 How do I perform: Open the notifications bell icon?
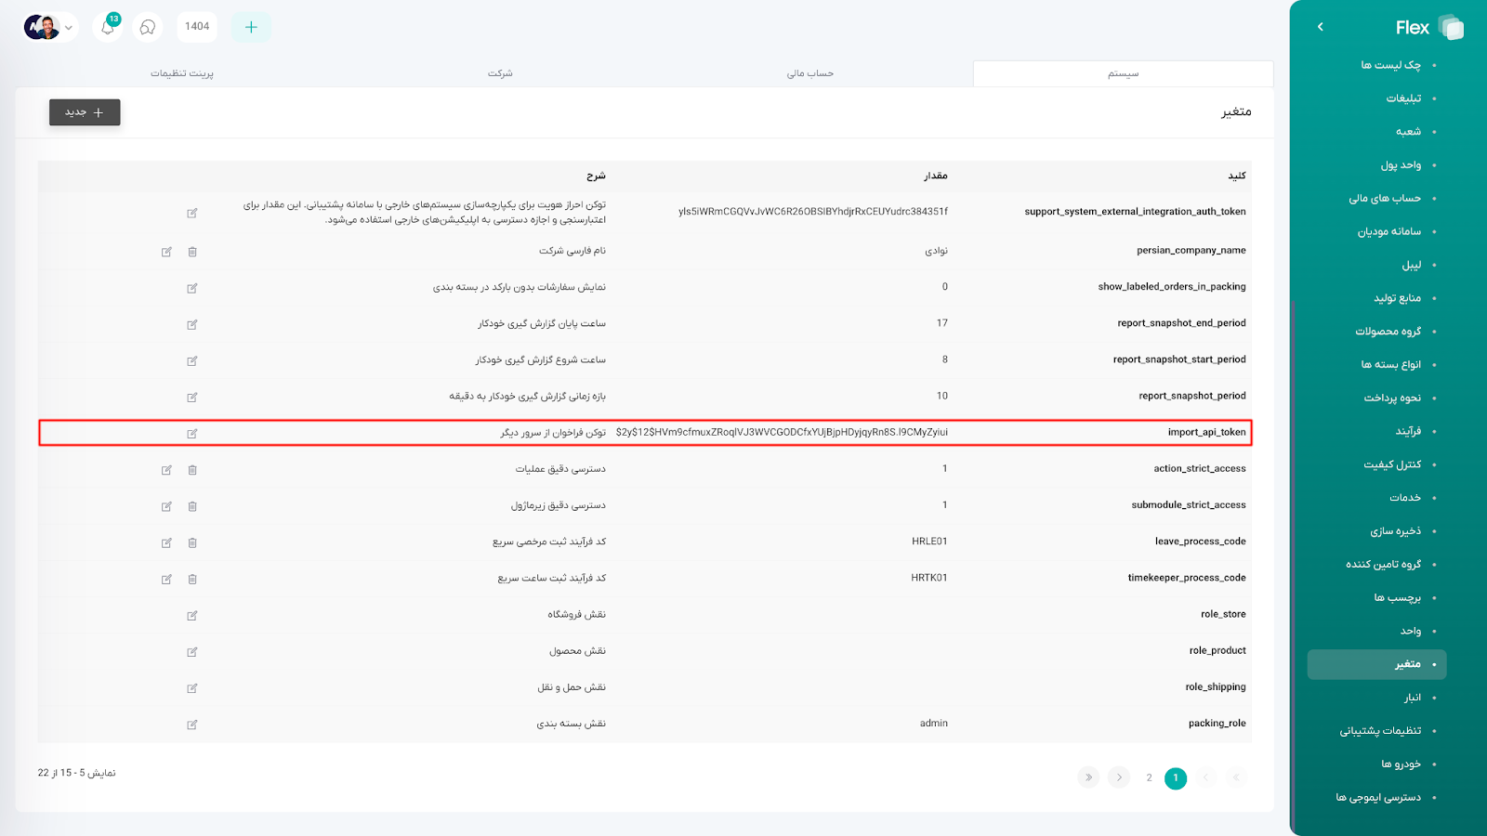click(x=108, y=27)
